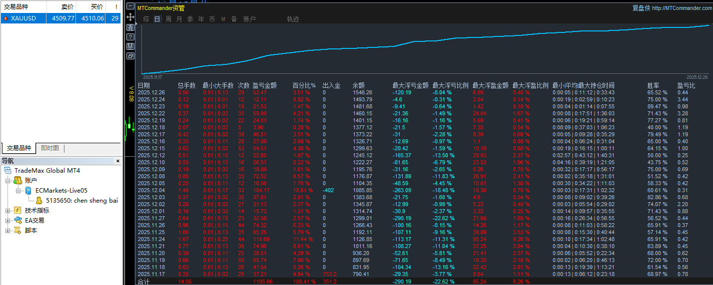Switch to the 即时图 tab
The image size is (713, 285).
coord(50,148)
